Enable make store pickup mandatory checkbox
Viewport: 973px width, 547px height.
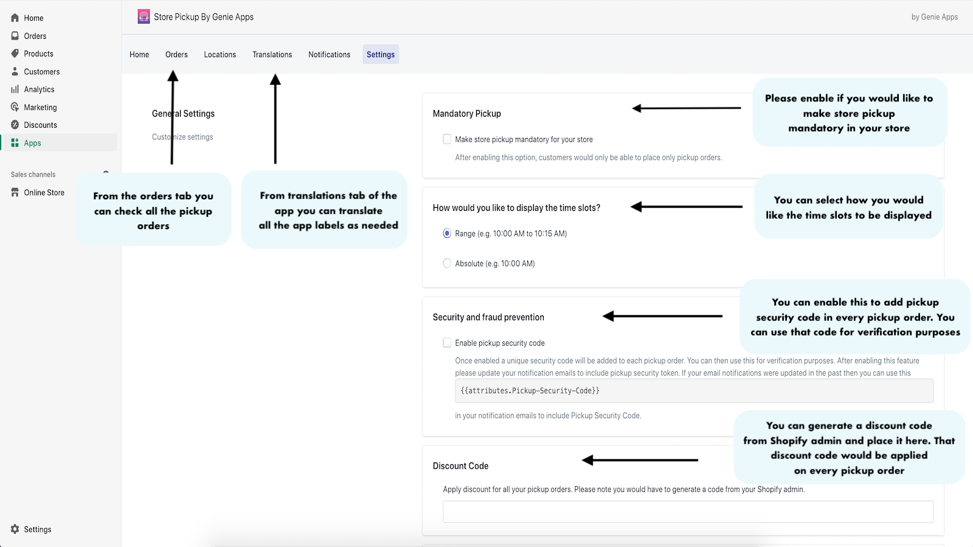point(447,139)
